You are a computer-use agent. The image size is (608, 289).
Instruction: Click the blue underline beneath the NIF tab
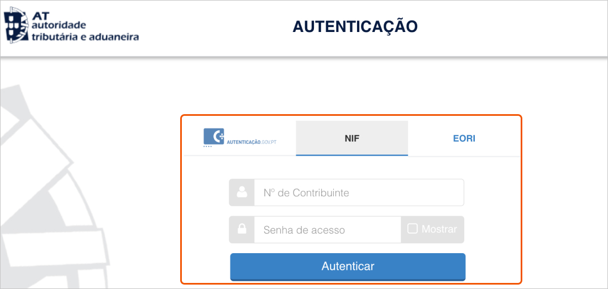point(352,155)
